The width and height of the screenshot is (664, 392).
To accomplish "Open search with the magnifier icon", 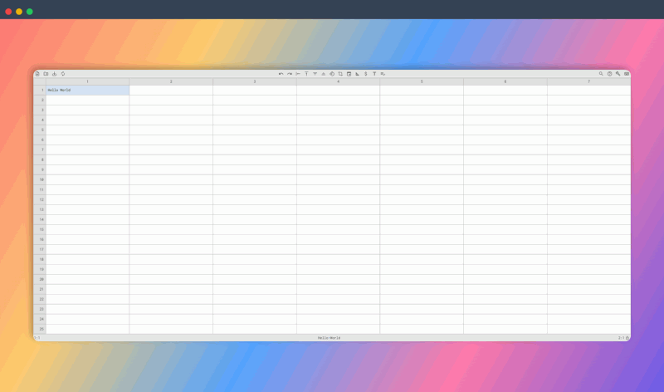I will pyautogui.click(x=601, y=74).
